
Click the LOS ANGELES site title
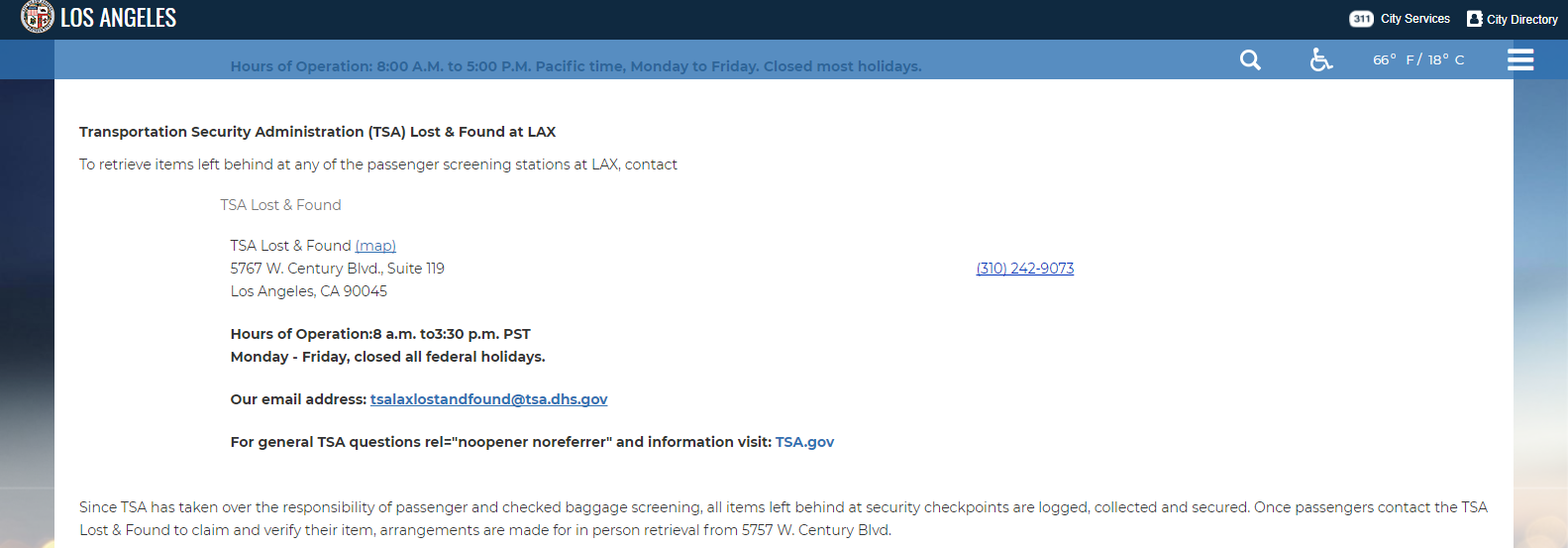pos(118,18)
